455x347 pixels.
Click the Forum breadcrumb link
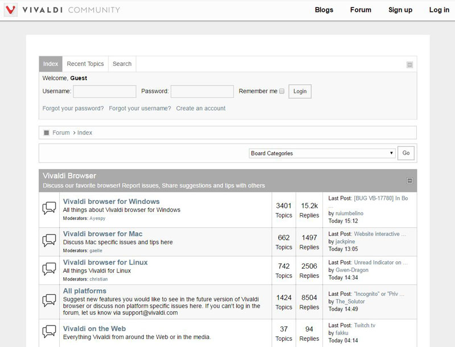(x=61, y=133)
